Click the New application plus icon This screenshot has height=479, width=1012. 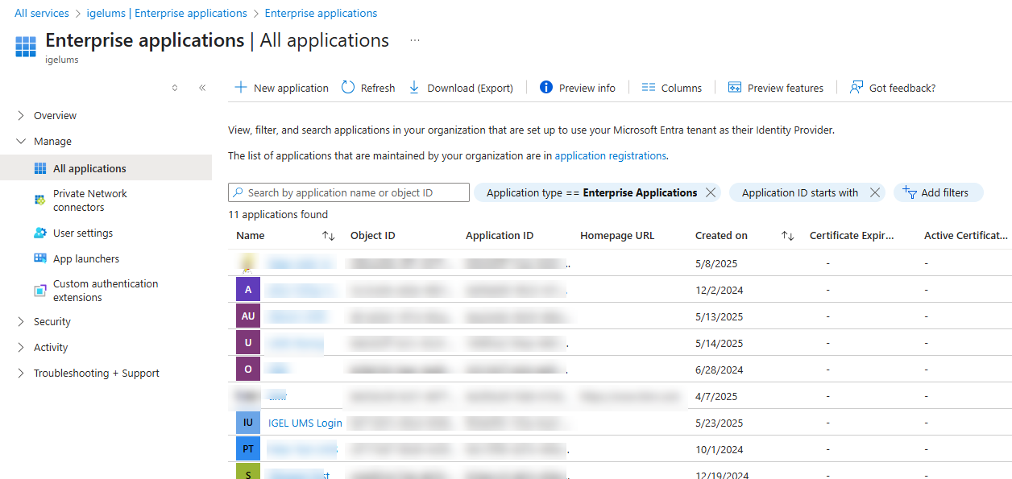240,88
